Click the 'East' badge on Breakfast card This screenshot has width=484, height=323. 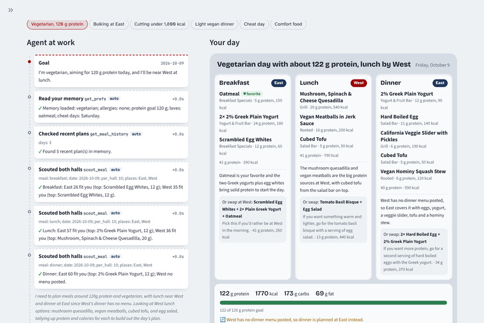point(279,83)
